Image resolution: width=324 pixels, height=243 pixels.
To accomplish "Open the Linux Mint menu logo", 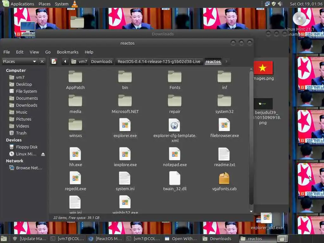I will click(x=5, y=3).
